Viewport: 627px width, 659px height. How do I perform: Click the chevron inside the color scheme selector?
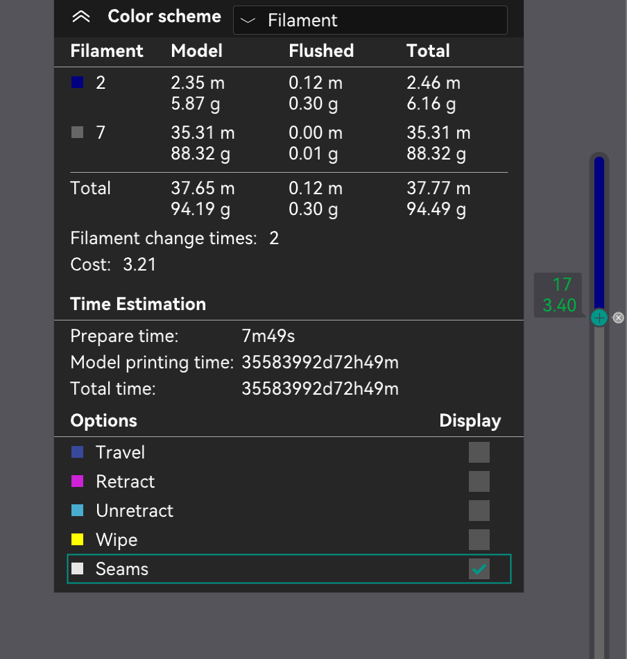[248, 21]
